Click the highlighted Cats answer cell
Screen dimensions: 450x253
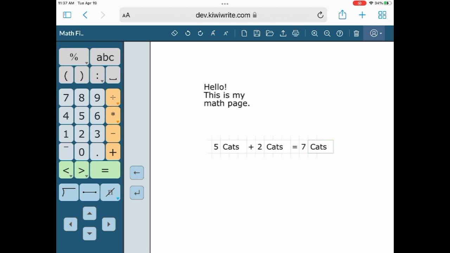[321, 147]
